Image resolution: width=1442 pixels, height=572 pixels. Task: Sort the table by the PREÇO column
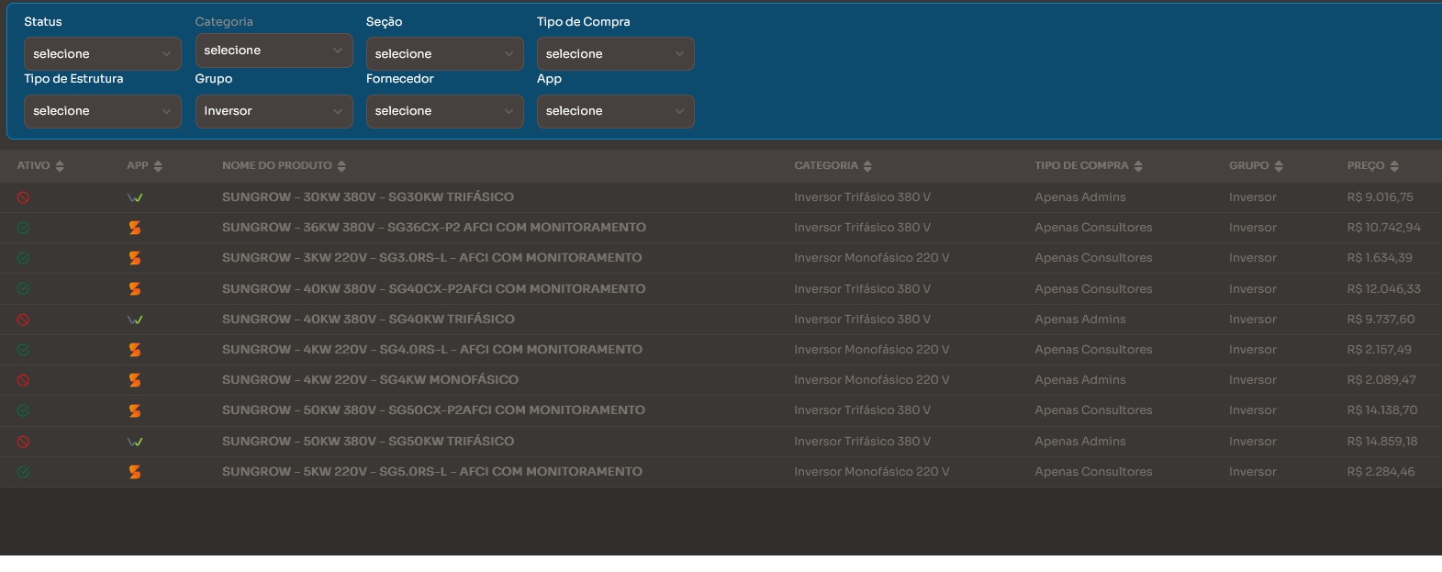click(1372, 166)
